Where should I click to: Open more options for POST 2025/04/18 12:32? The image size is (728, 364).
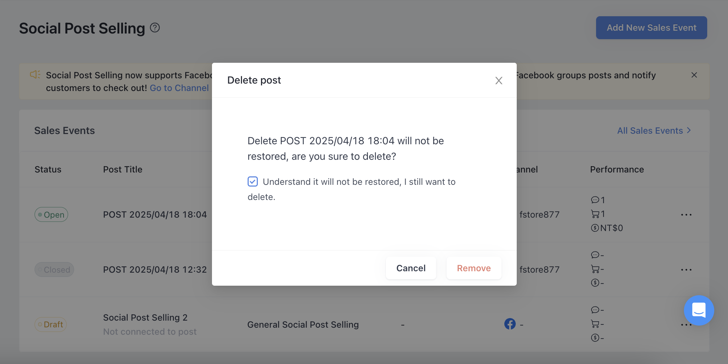pos(686,269)
